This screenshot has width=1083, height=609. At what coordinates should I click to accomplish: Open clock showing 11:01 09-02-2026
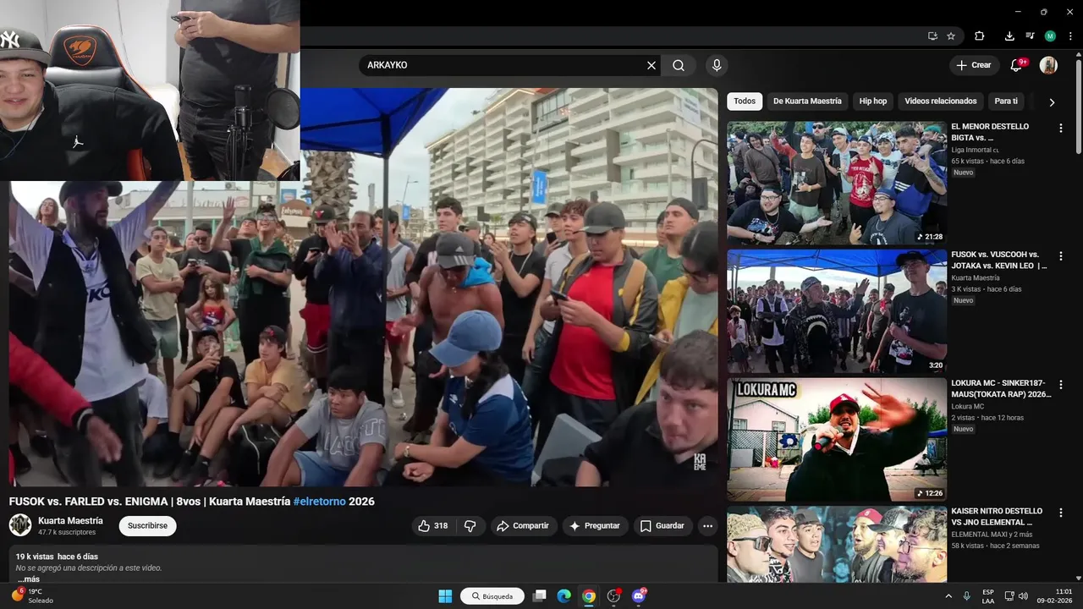pos(1054,596)
